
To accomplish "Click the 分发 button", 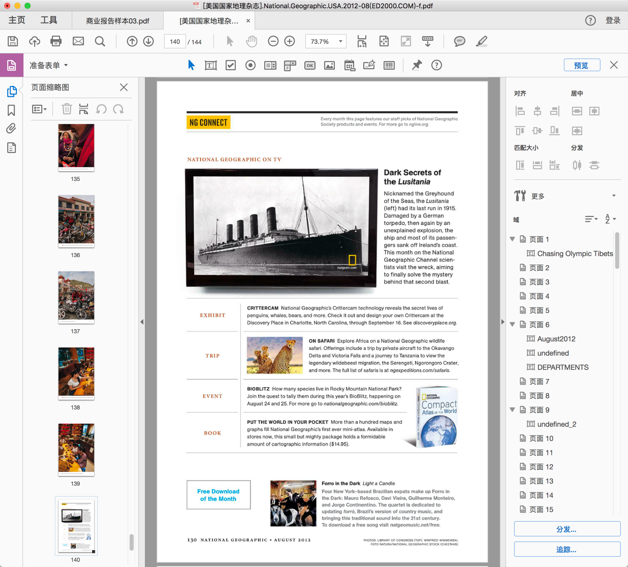I will (x=567, y=529).
